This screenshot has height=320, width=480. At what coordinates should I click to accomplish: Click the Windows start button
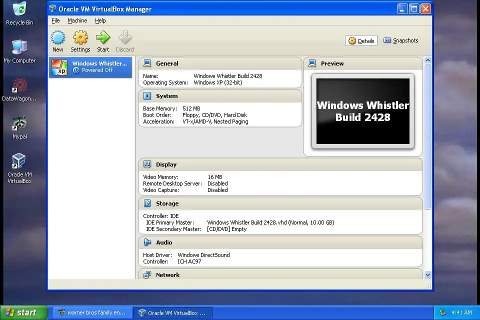tap(23, 312)
